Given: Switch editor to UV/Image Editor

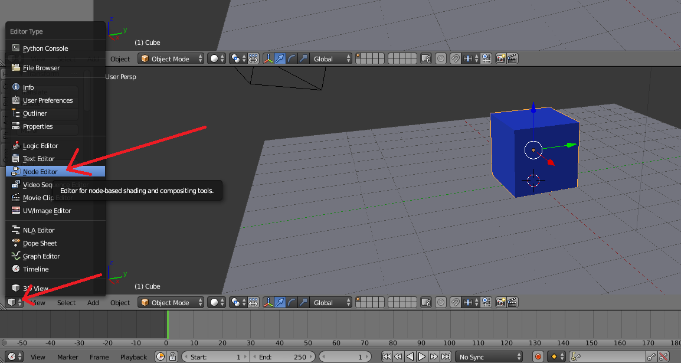Looking at the screenshot, I should click(x=55, y=211).
